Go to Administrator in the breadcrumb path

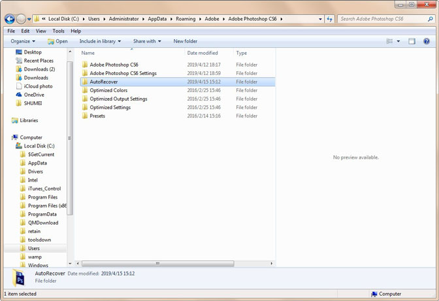click(123, 19)
